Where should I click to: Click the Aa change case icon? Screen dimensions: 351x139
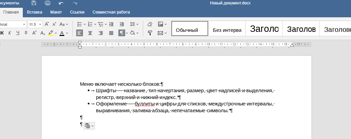pyautogui.click(x=62, y=24)
